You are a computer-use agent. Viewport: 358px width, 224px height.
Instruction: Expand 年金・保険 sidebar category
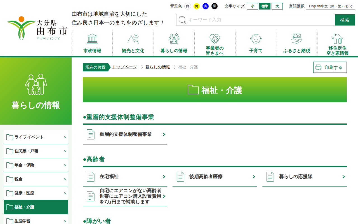point(36,165)
